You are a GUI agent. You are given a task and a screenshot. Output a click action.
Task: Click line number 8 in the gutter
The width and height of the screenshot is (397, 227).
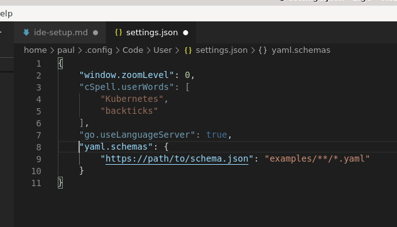[38, 147]
